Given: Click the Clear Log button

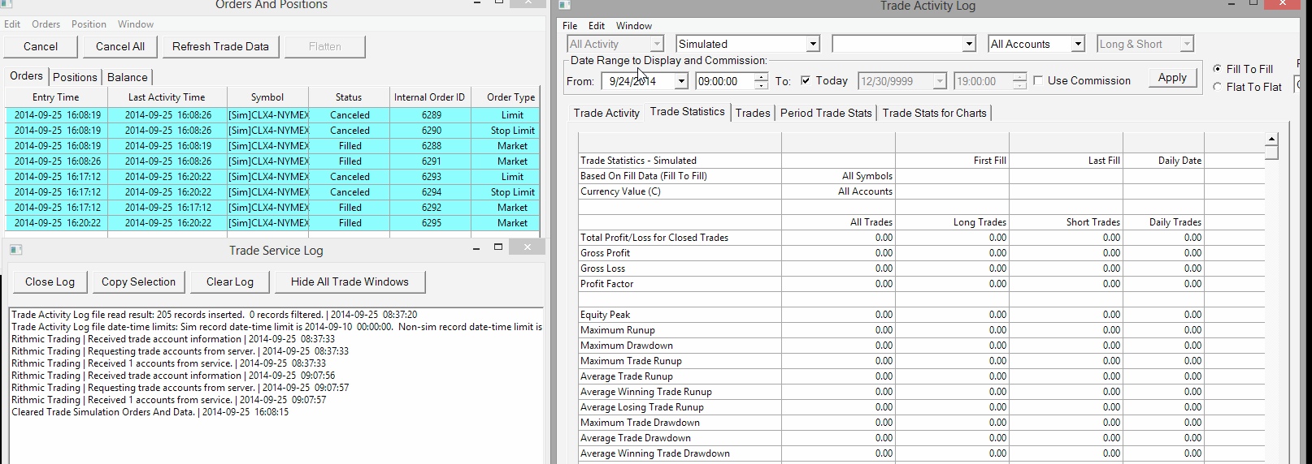Looking at the screenshot, I should [x=230, y=281].
